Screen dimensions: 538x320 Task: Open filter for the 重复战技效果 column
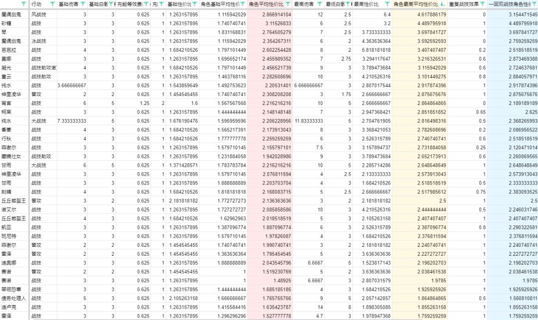[x=482, y=4]
